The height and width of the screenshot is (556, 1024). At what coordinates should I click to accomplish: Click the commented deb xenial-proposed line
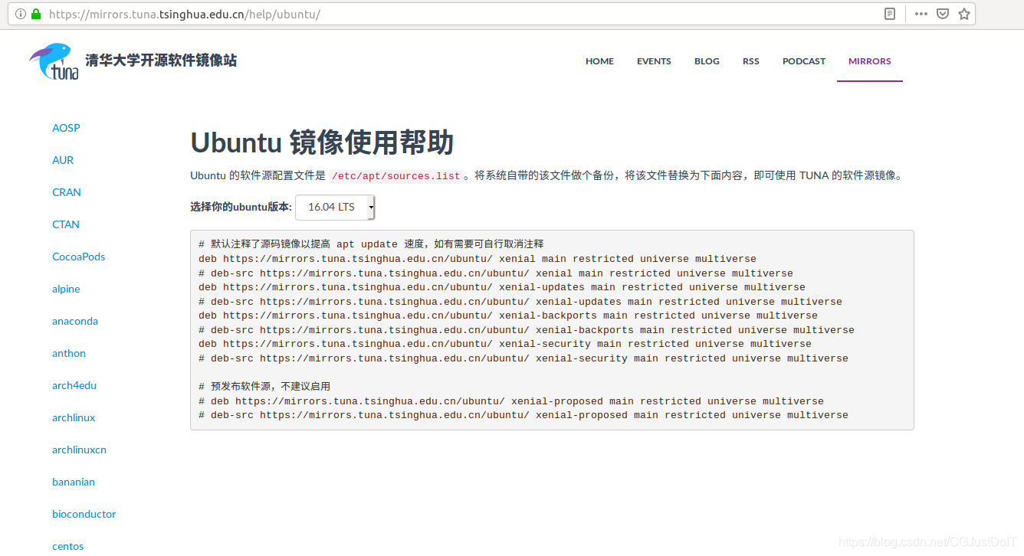click(x=511, y=401)
